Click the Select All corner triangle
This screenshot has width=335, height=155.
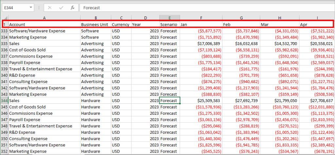pyautogui.click(x=6, y=18)
